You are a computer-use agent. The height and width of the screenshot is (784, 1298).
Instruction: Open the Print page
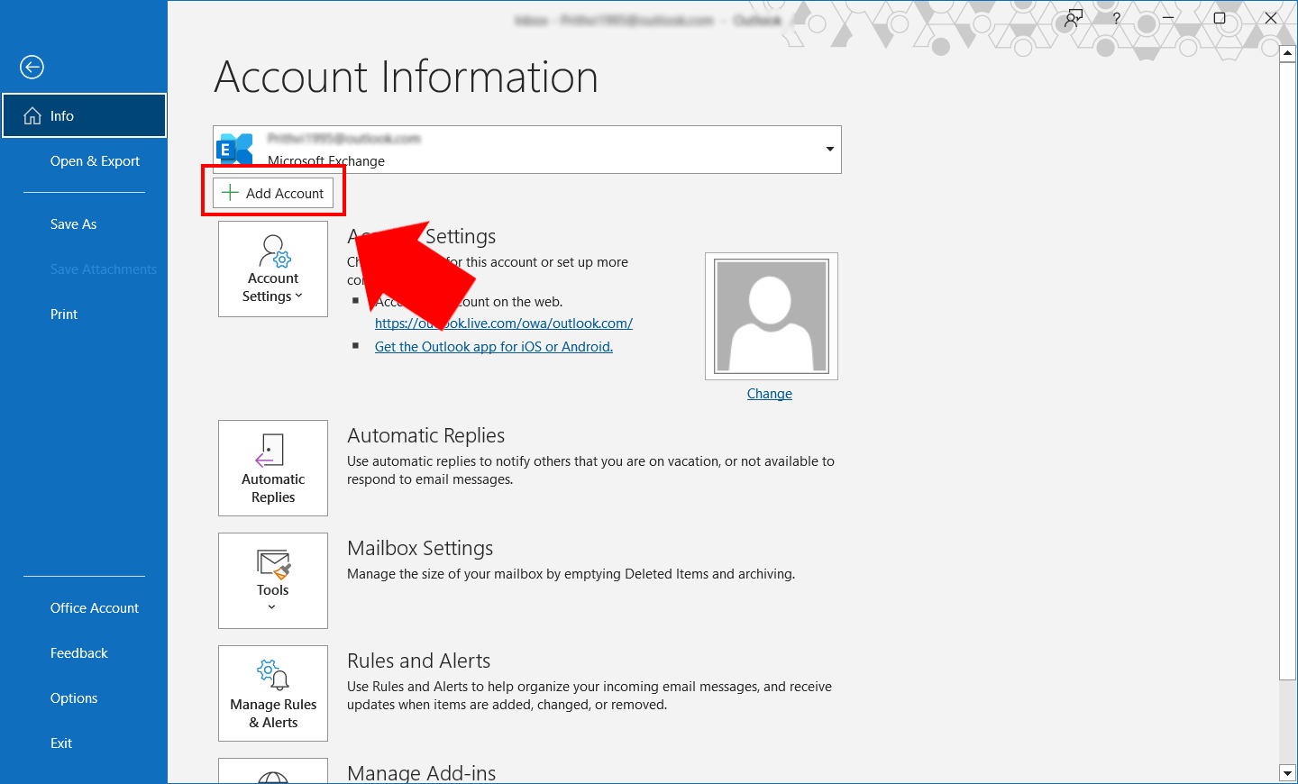(x=64, y=315)
